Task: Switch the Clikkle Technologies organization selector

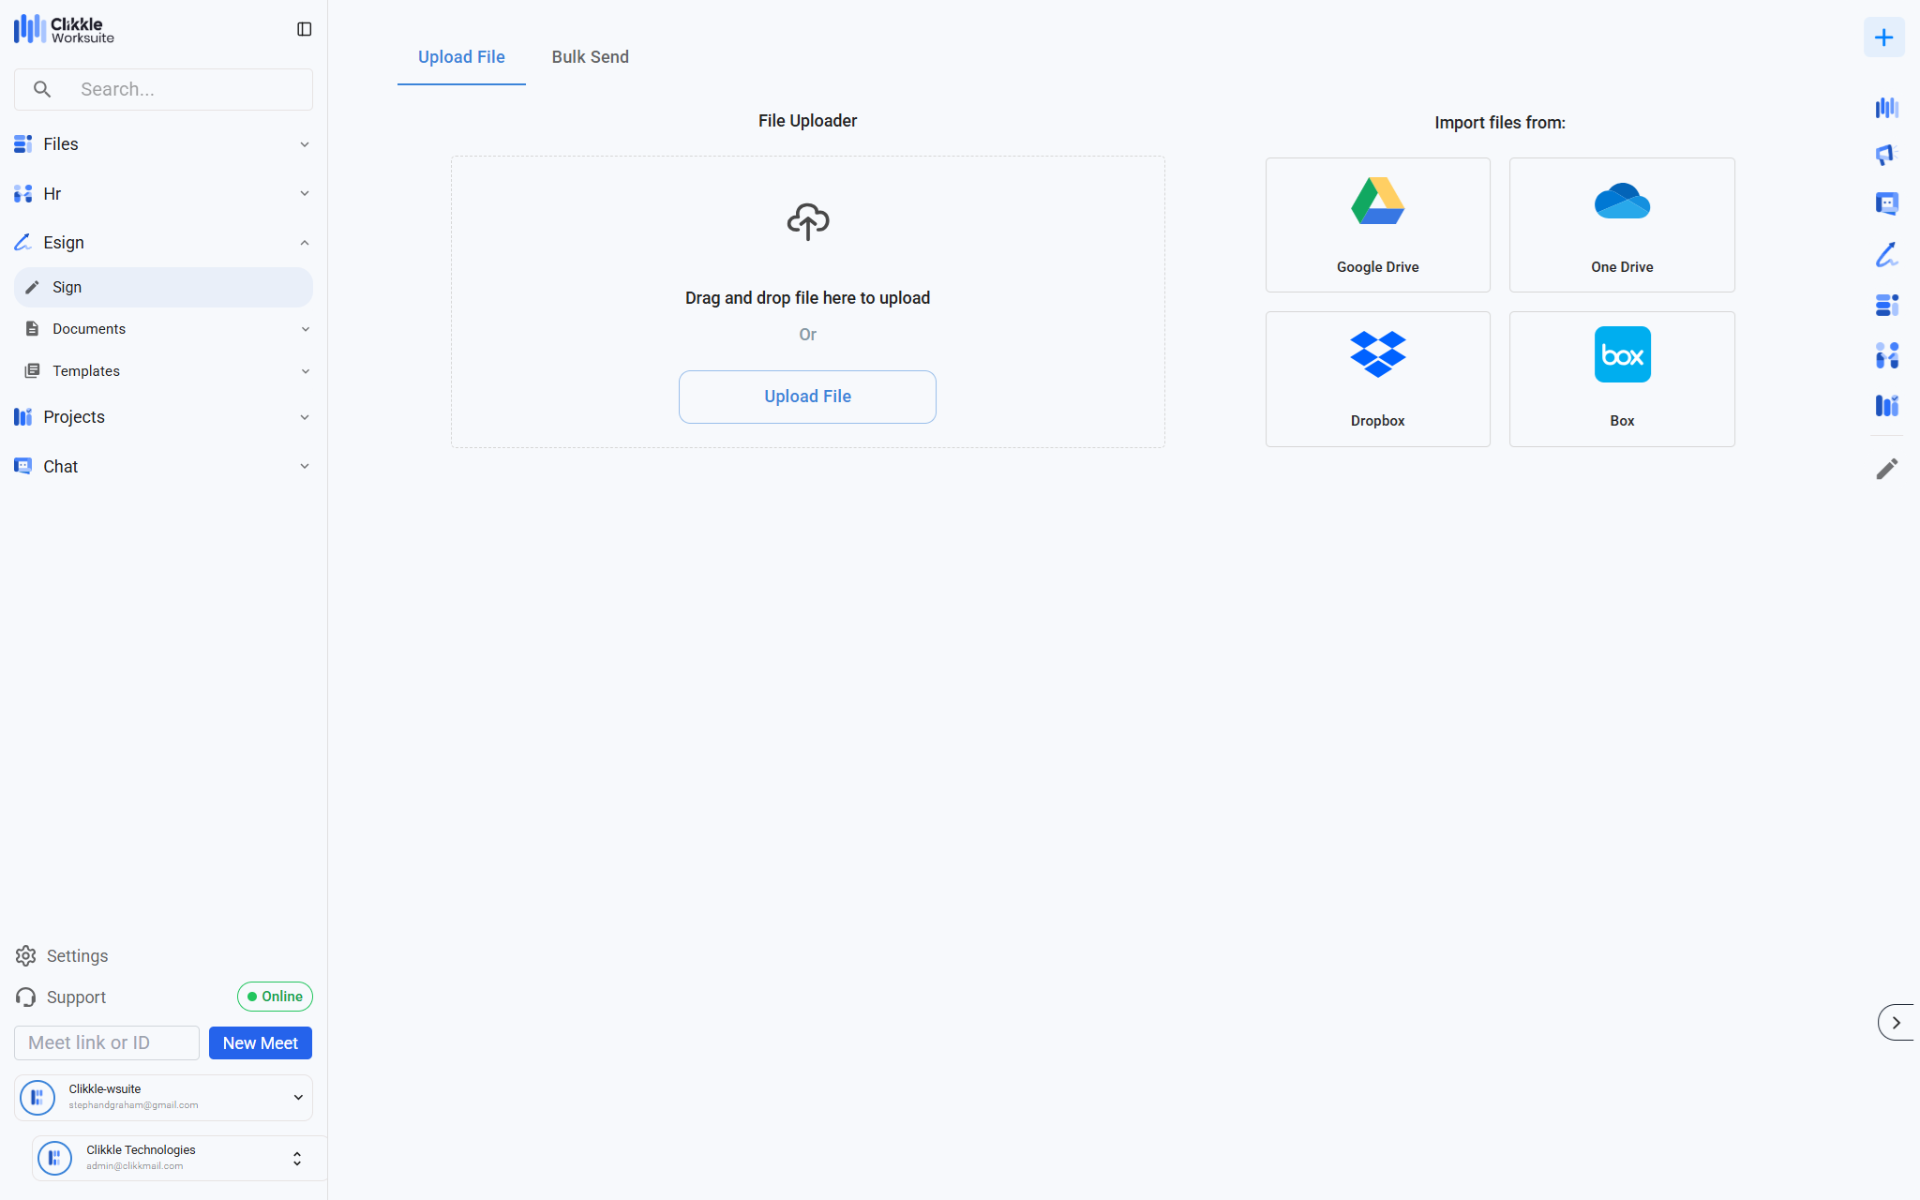Action: pyautogui.click(x=296, y=1159)
